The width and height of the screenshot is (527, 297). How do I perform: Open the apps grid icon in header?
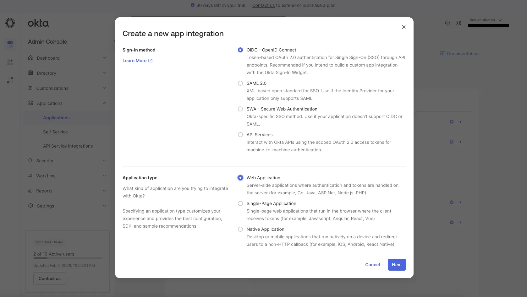pyautogui.click(x=458, y=23)
